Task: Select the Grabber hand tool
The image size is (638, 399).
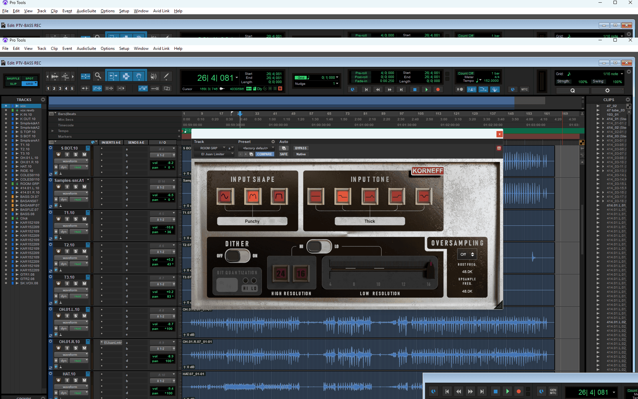Action: pos(139,76)
